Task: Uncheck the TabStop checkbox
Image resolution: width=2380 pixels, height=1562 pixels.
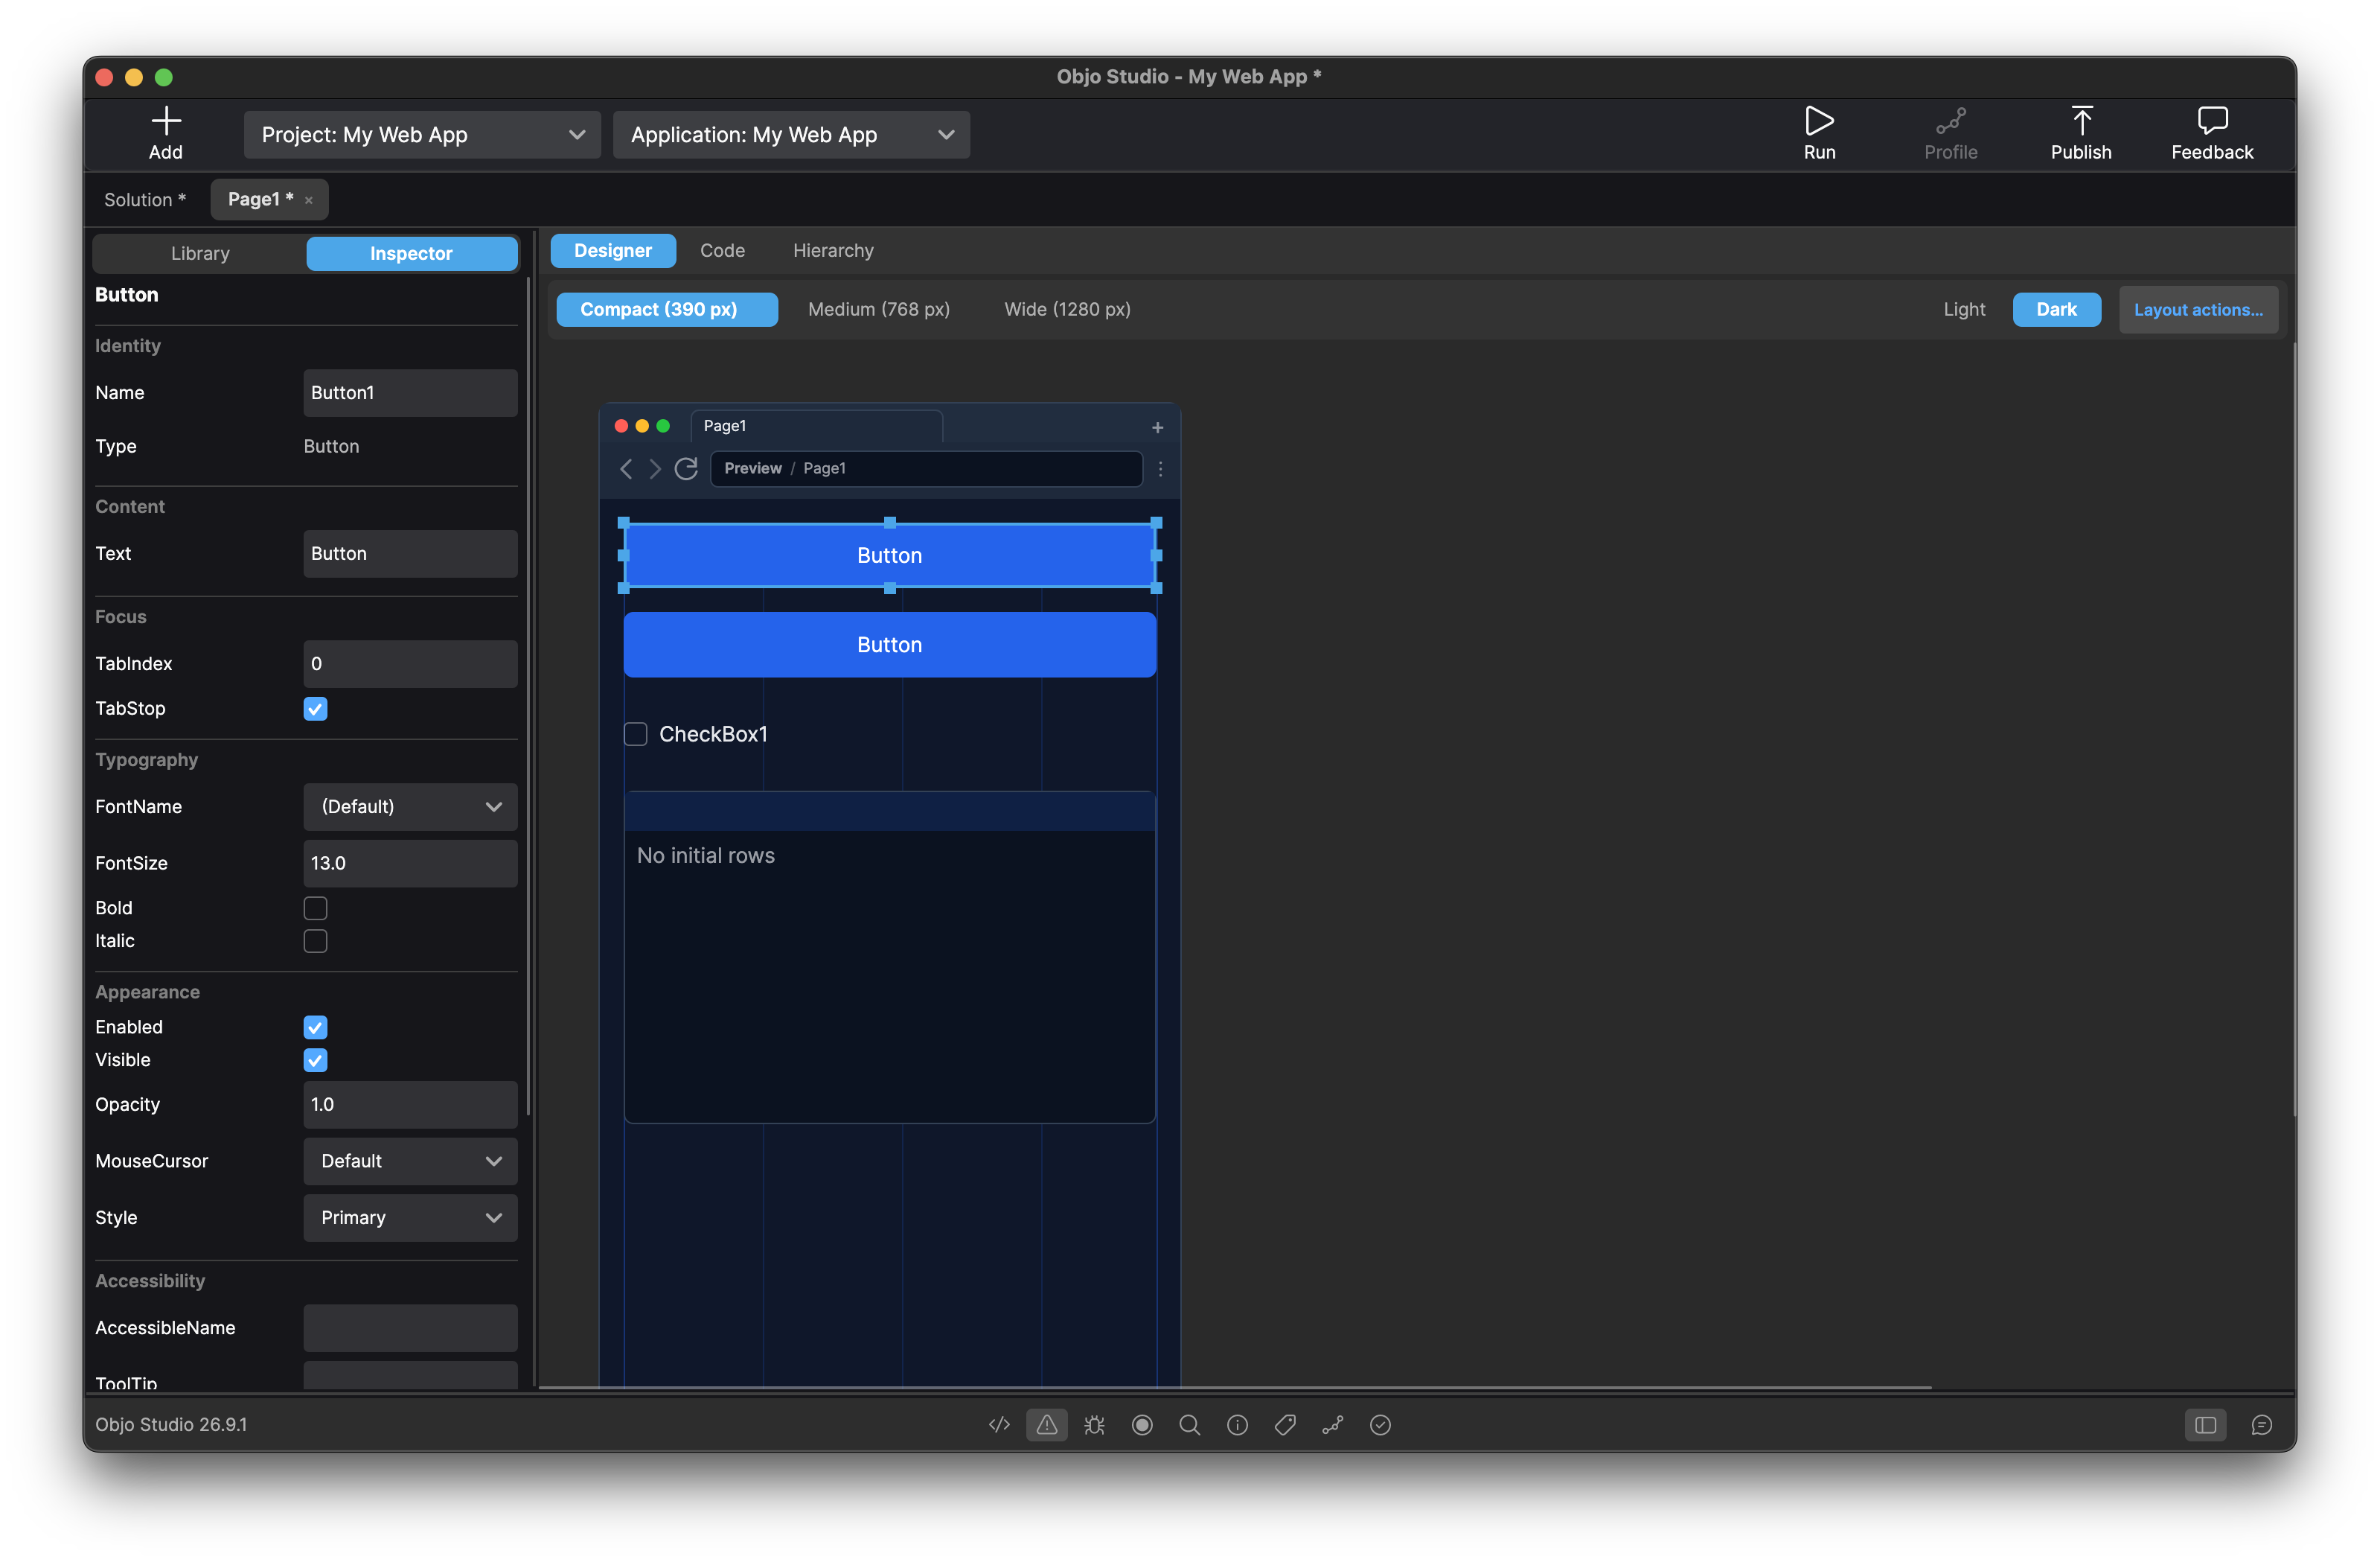Action: pos(315,709)
